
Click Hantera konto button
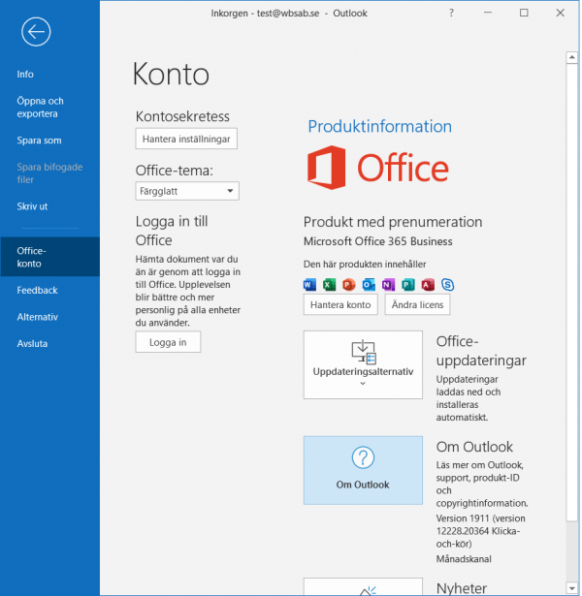point(340,304)
